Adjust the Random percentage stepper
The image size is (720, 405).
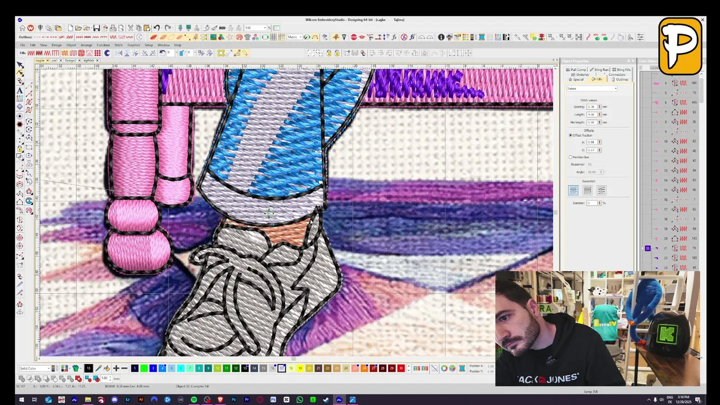point(600,202)
